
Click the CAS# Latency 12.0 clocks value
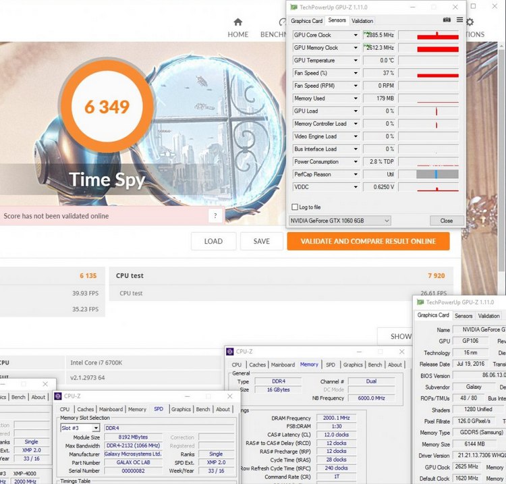336,435
